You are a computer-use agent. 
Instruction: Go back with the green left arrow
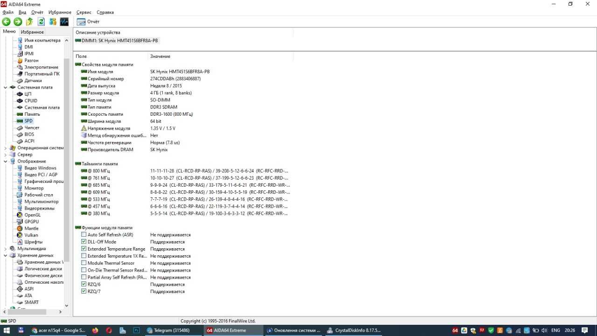coord(6,21)
